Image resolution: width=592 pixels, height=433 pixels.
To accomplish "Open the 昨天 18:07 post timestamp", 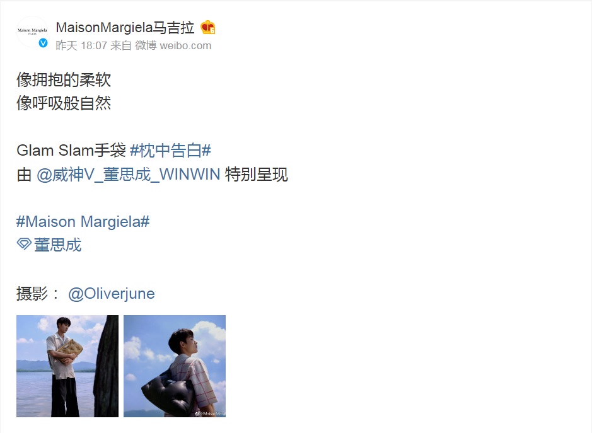I will coord(81,45).
